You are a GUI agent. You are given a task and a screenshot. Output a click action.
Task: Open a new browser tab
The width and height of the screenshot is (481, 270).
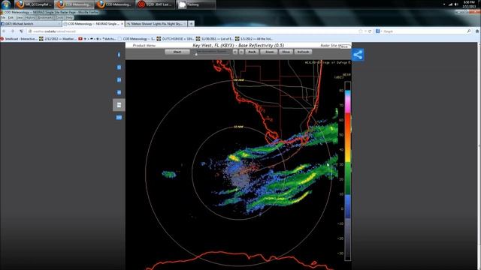[x=191, y=23]
